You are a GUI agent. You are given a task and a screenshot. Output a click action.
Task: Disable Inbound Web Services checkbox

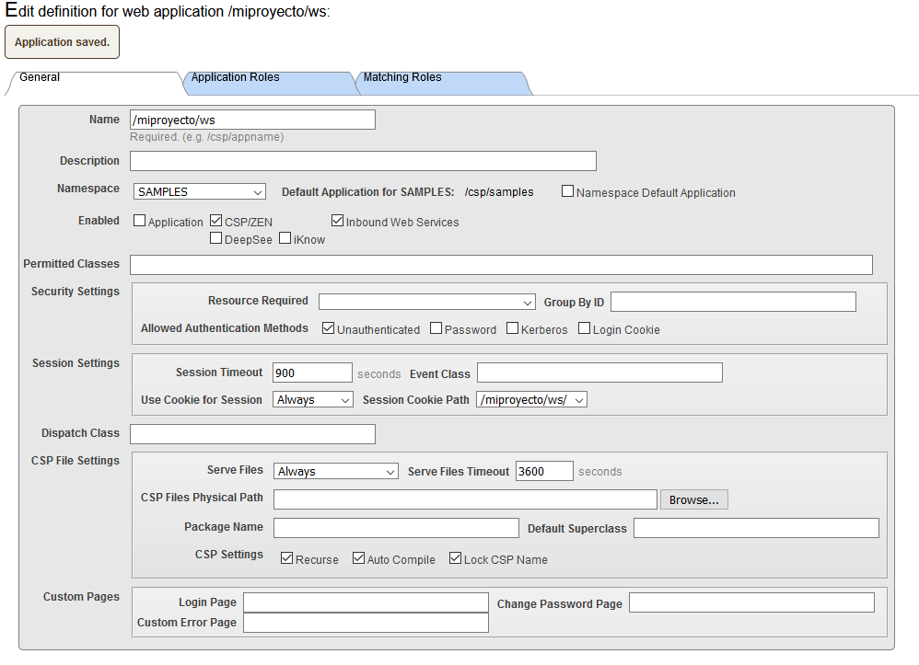click(x=338, y=221)
